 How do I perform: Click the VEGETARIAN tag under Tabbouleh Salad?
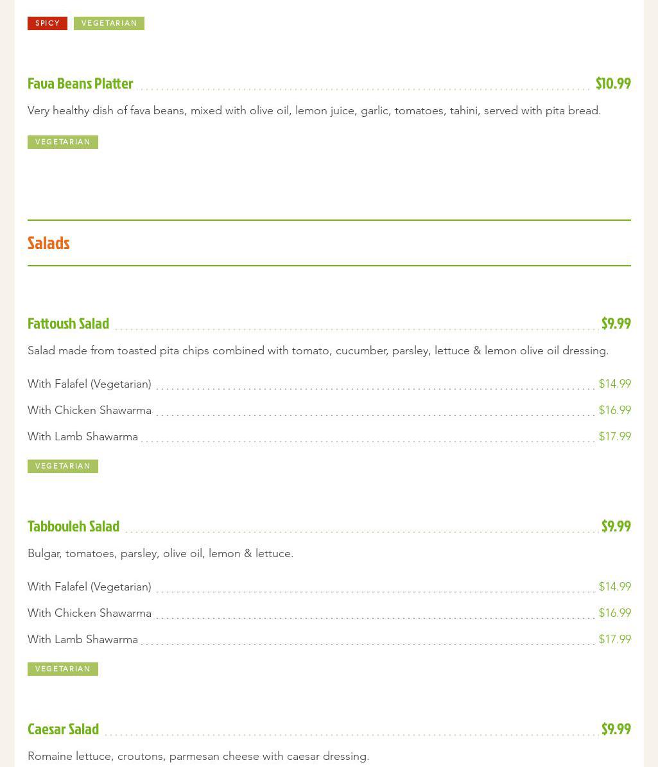[63, 669]
